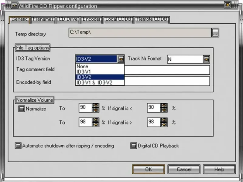
Task: Click the Tag comment field input
Action: pyautogui.click(x=167, y=70)
